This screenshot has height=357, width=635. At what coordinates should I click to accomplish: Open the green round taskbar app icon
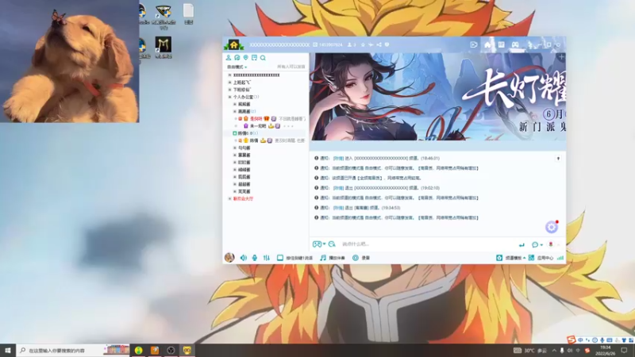click(x=138, y=350)
